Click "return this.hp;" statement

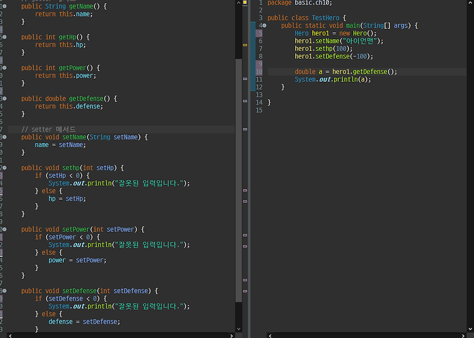tap(60, 45)
